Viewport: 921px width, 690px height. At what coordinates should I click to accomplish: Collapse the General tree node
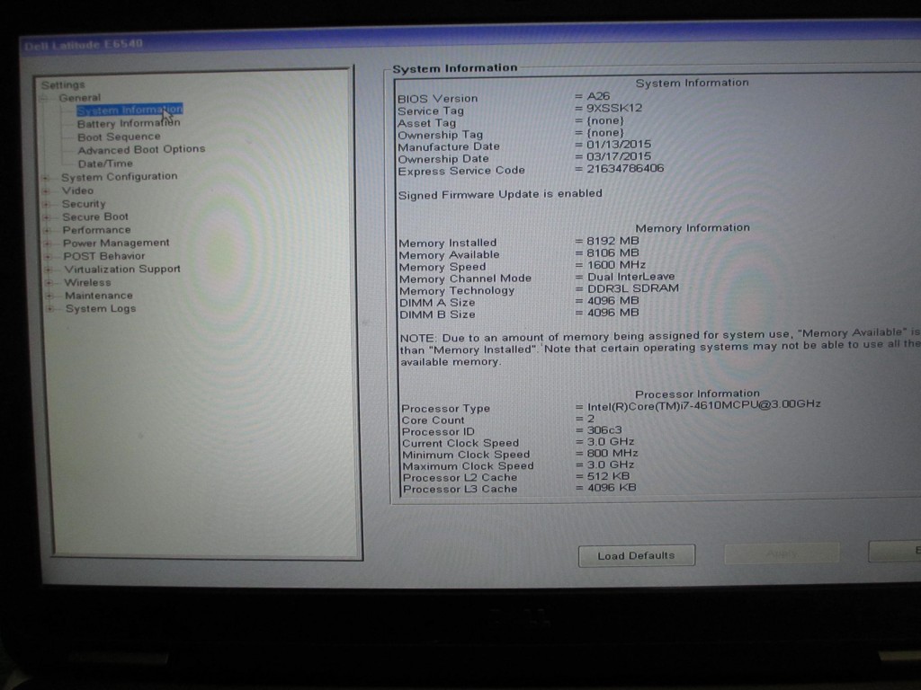[44, 99]
